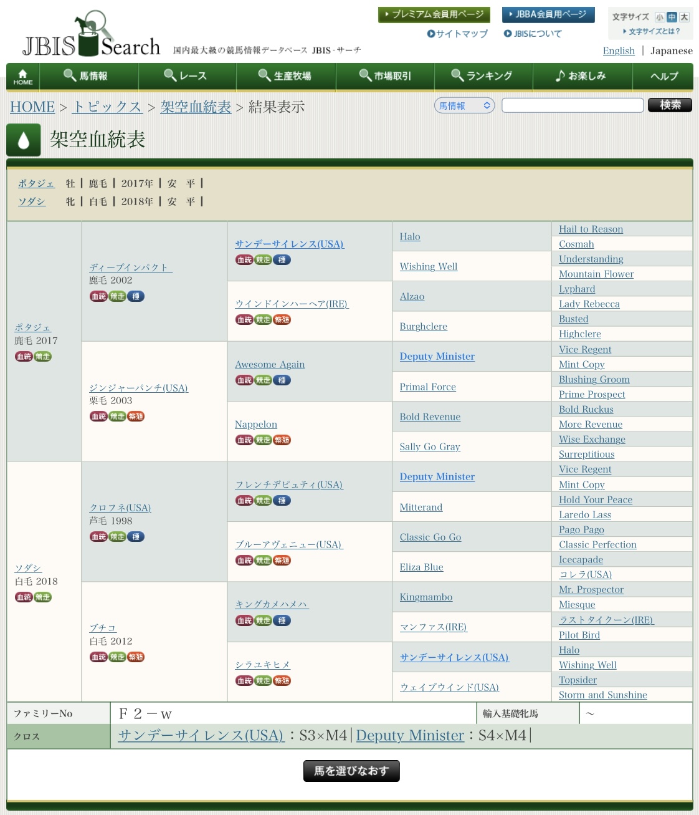Click into the search text field
699x815 pixels.
(x=573, y=105)
